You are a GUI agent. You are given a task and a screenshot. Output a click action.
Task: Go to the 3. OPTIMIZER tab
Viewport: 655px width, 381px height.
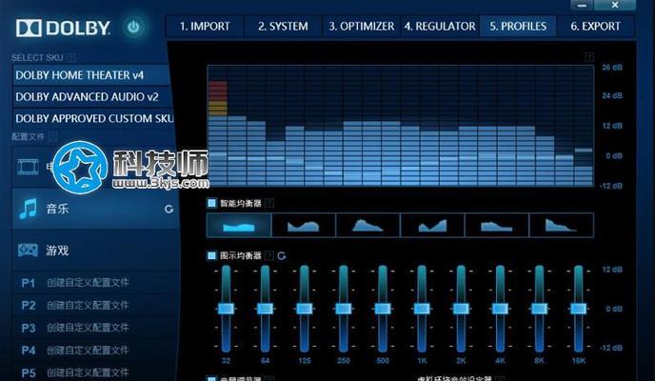click(362, 27)
